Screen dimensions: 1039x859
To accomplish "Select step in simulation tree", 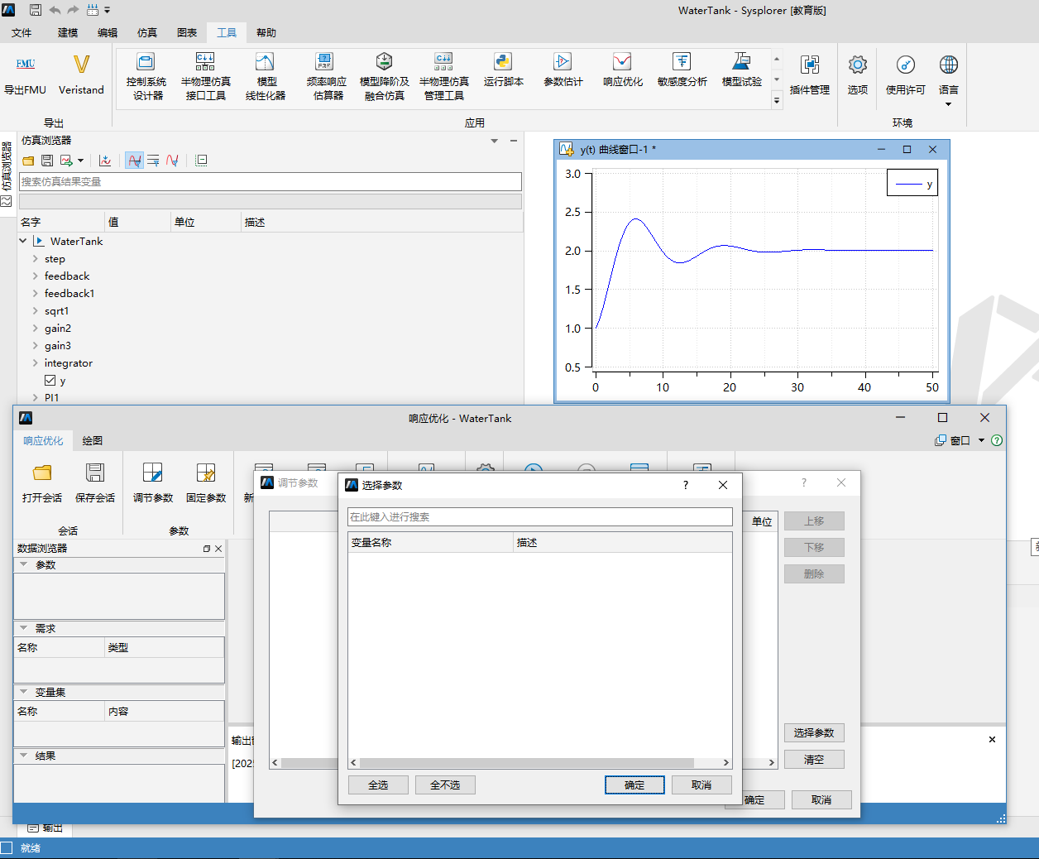I will (55, 259).
